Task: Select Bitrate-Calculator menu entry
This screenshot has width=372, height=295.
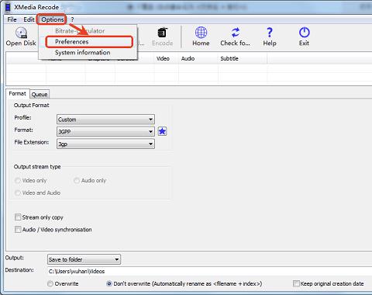Action: click(x=88, y=31)
